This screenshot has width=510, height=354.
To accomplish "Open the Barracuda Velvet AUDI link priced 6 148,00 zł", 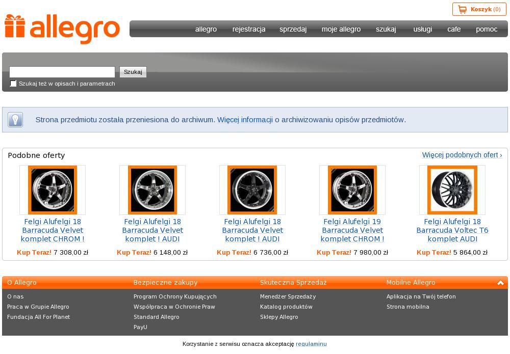I will (x=152, y=230).
